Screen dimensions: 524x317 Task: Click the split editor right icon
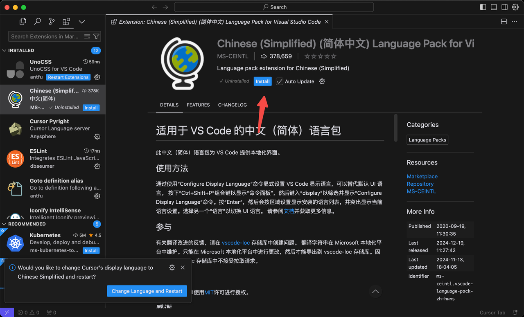pos(504,22)
